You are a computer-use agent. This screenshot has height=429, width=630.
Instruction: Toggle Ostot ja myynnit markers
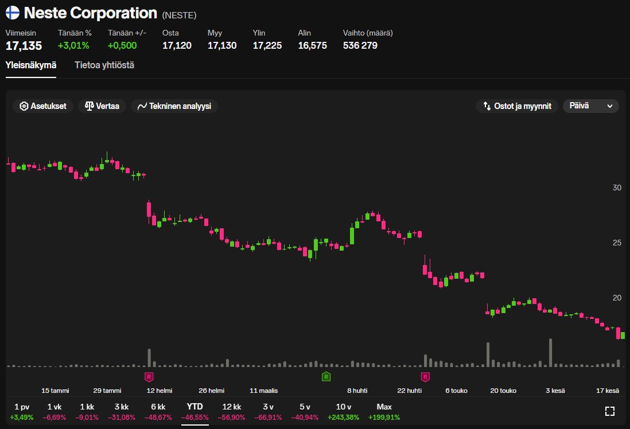tap(517, 106)
